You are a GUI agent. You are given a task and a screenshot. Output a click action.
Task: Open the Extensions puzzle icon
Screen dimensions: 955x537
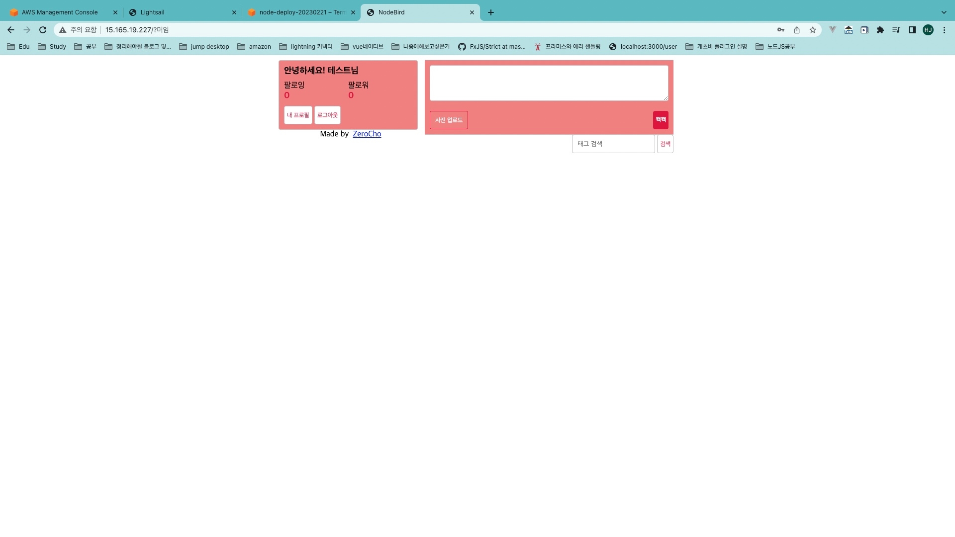click(x=880, y=30)
